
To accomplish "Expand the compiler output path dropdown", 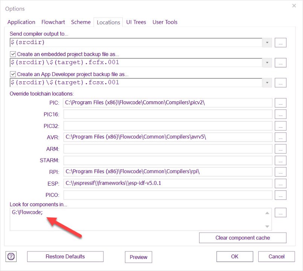I will tap(267, 43).
